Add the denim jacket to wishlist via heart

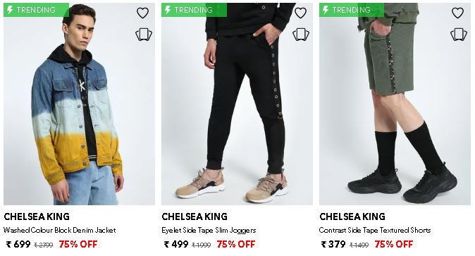click(142, 13)
